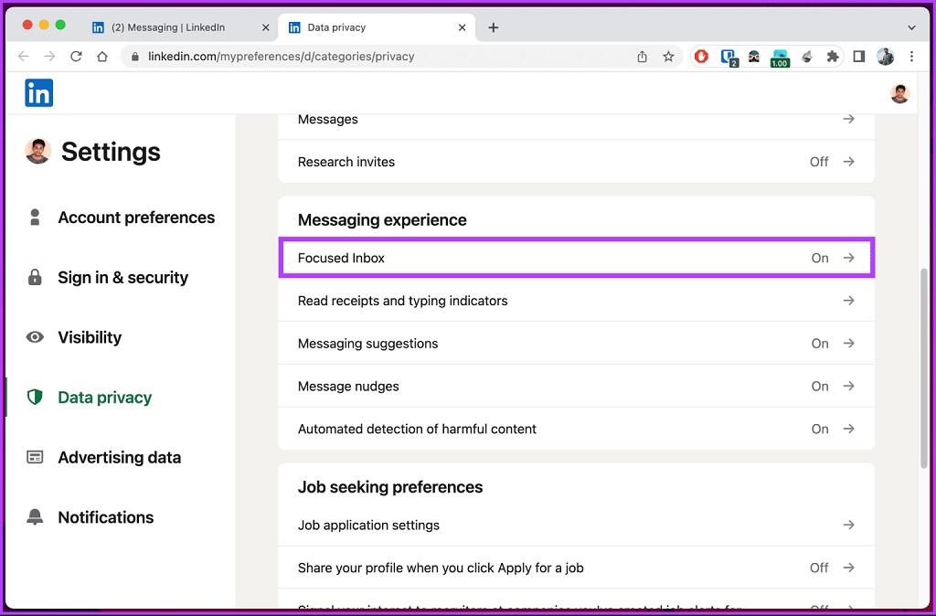The image size is (936, 616).
Task: Open the Focused Inbox setting
Action: coord(576,258)
